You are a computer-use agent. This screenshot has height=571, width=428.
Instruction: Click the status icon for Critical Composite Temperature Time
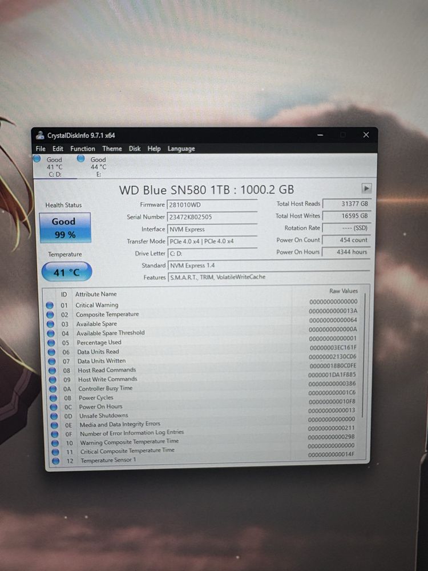pyautogui.click(x=56, y=452)
